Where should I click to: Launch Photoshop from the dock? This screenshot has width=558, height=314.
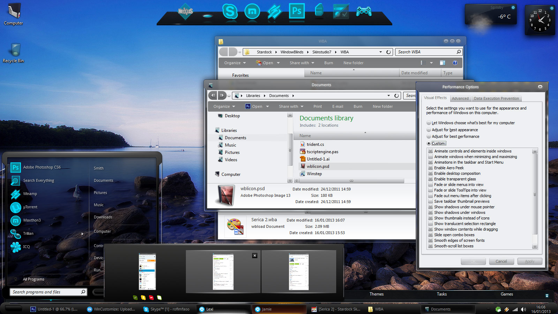pyautogui.click(x=296, y=11)
